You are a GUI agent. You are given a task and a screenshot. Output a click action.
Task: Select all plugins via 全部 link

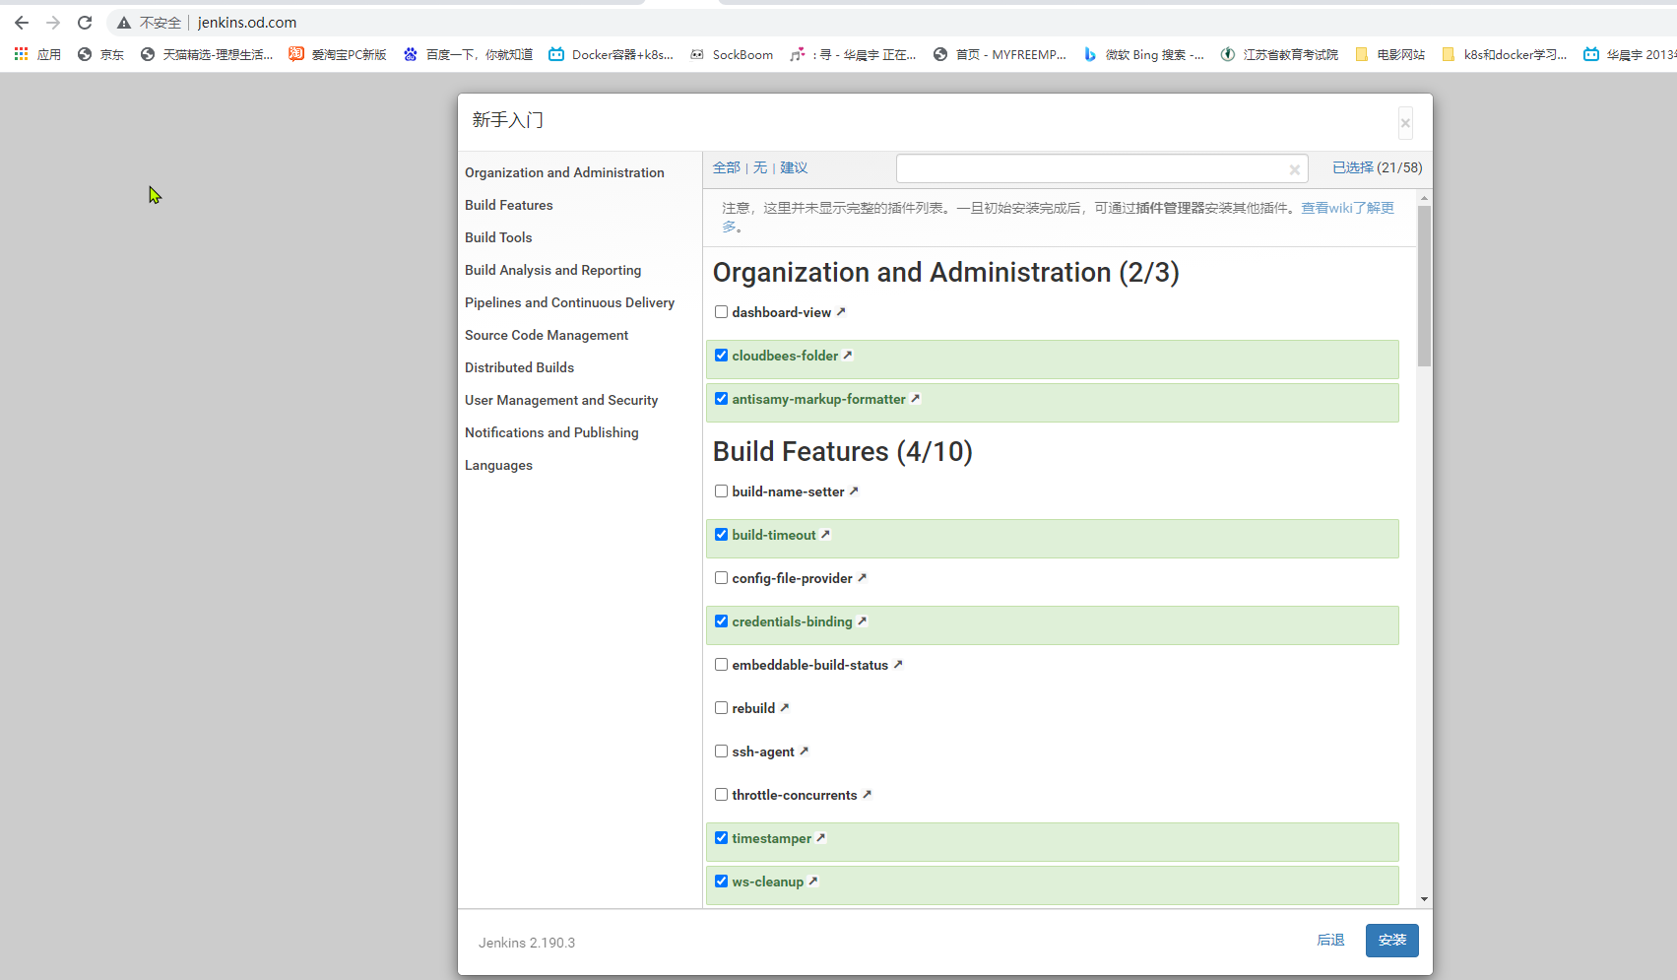tap(727, 167)
